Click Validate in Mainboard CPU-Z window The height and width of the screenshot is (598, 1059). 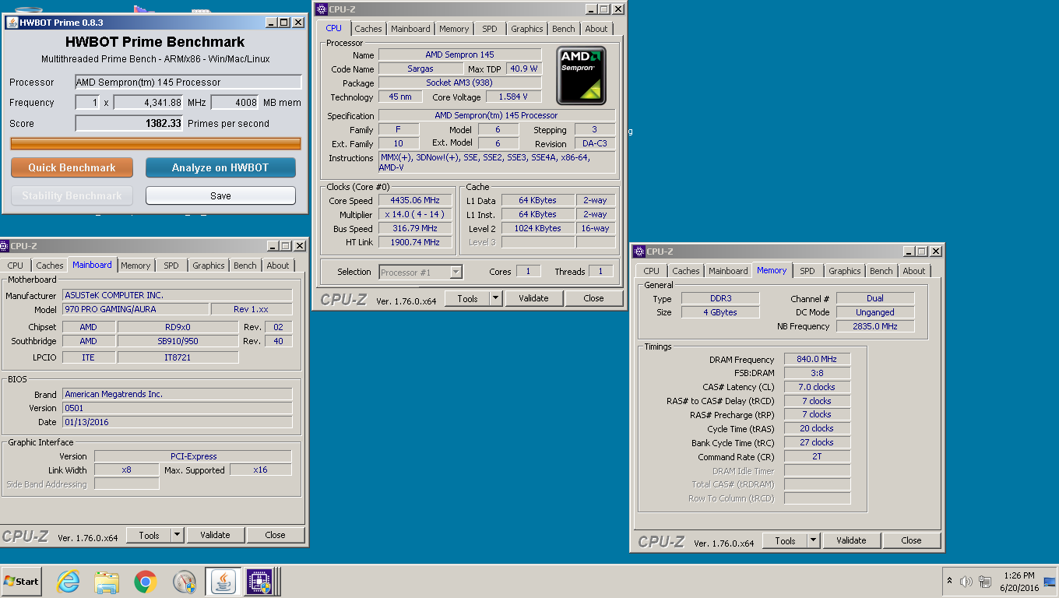tap(215, 535)
